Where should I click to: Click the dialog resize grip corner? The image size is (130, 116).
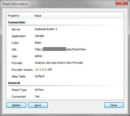tap(126, 112)
